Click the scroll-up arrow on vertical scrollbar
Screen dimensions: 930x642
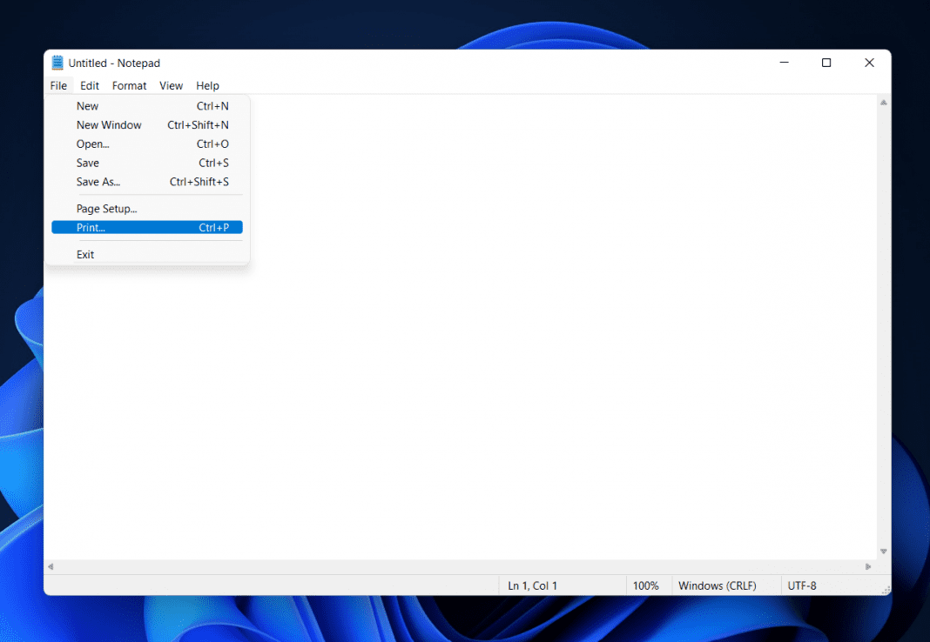883,101
